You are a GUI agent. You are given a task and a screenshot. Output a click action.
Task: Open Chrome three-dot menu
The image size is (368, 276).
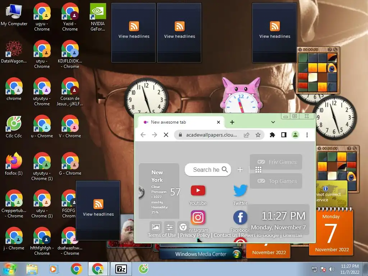point(307,135)
